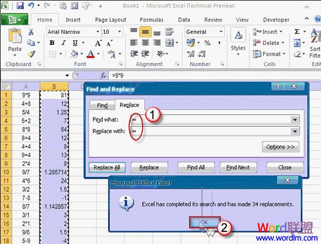Open the General number format dropdown
The width and height of the screenshot is (321, 244).
tap(221, 32)
